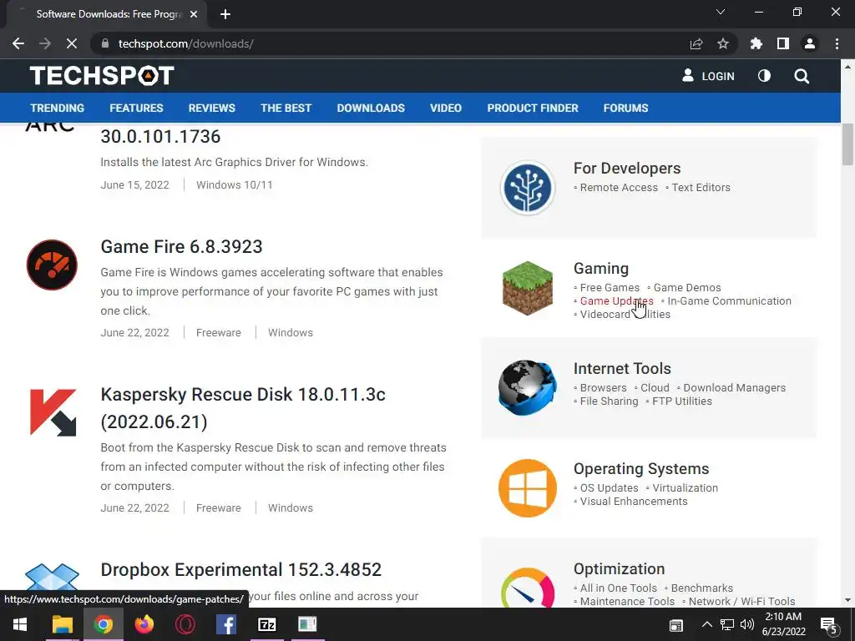Open the OS Updates link
The image size is (855, 641).
click(609, 487)
